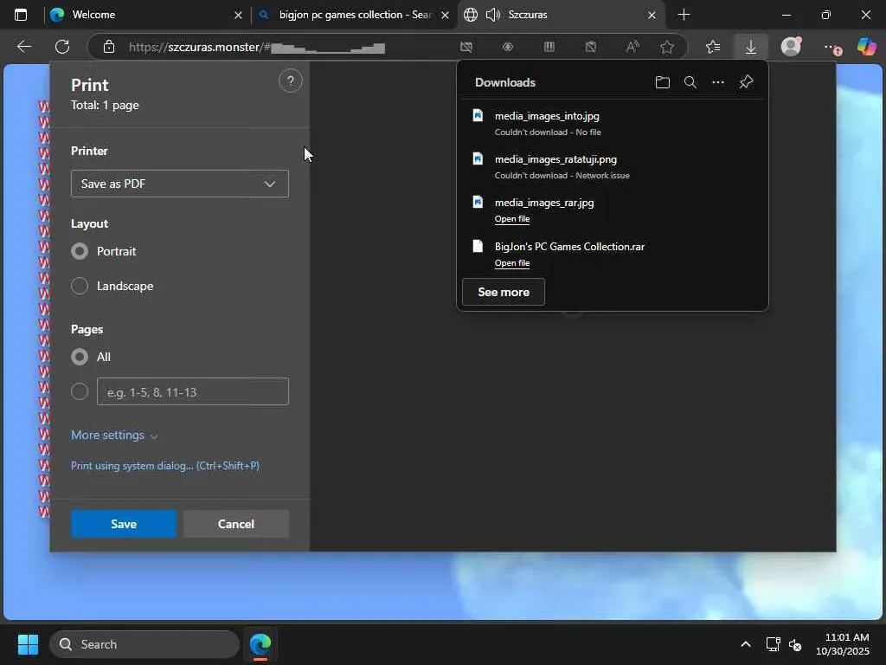Open tab actions menu icon

21,15
